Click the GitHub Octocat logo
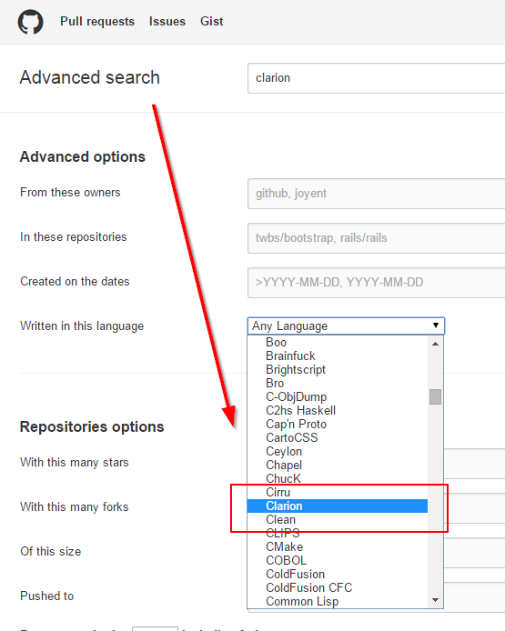This screenshot has height=631, width=505. click(31, 22)
